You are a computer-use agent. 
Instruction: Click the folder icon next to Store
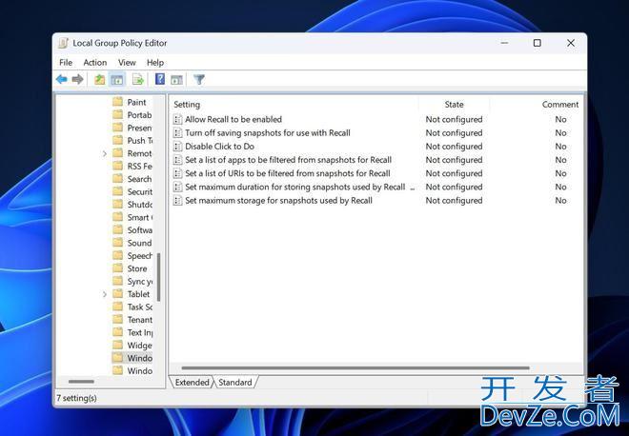117,268
